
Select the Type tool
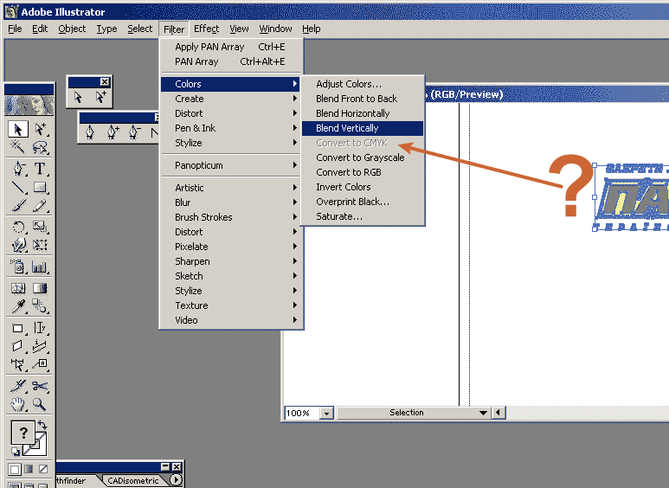coord(40,169)
